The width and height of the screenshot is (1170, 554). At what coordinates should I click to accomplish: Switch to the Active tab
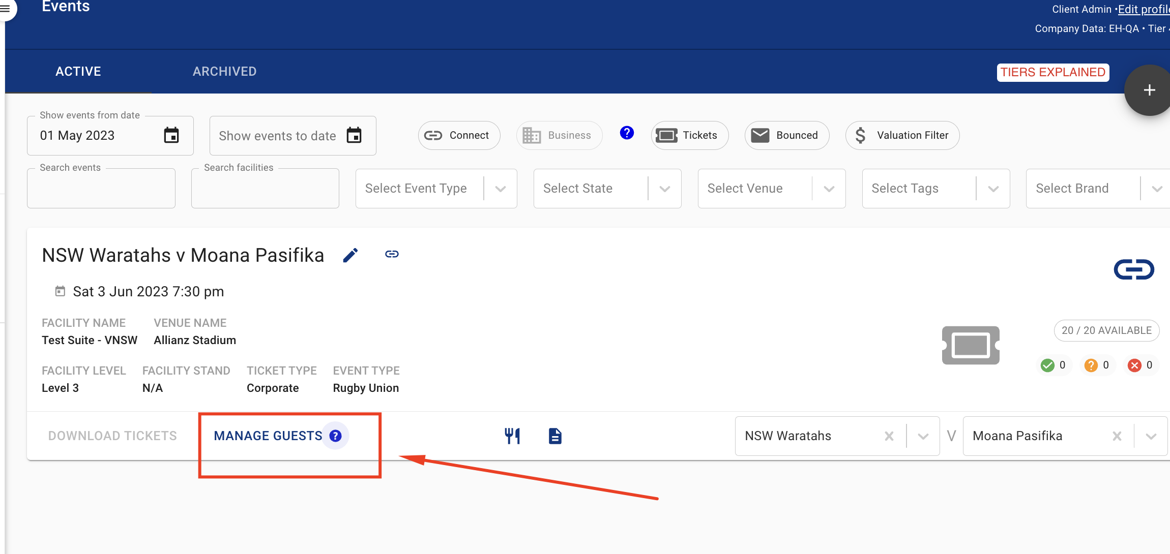[x=78, y=72]
